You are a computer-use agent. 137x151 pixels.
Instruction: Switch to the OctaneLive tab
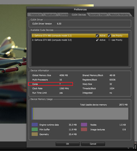pos(36,15)
